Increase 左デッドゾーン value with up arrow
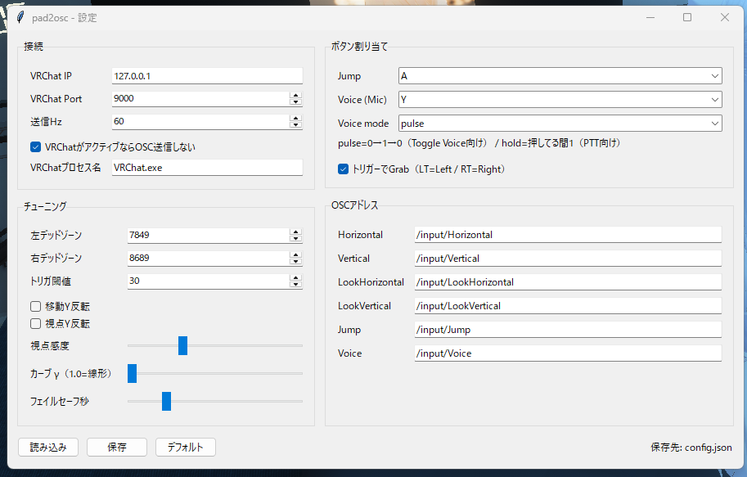The width and height of the screenshot is (747, 477). [x=295, y=232]
